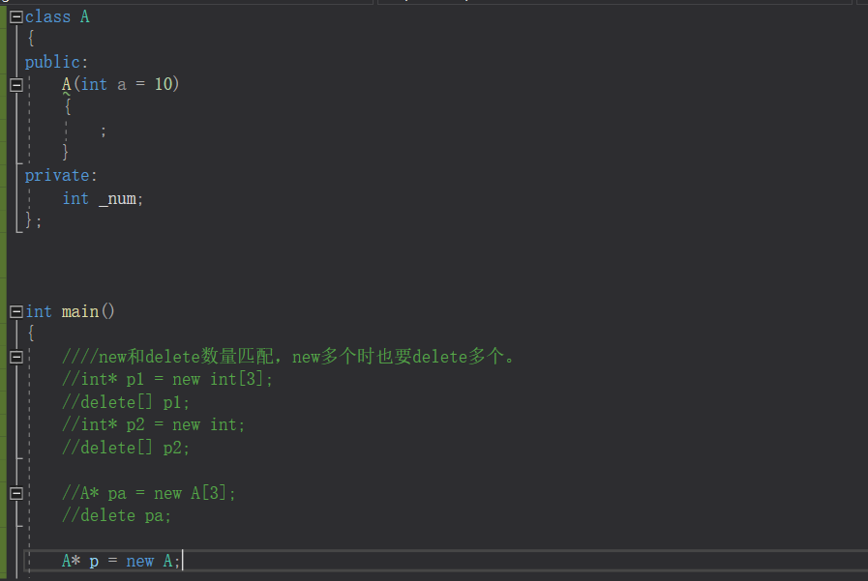868x581 pixels.
Task: Click the _num member variable name
Action: tap(118, 198)
